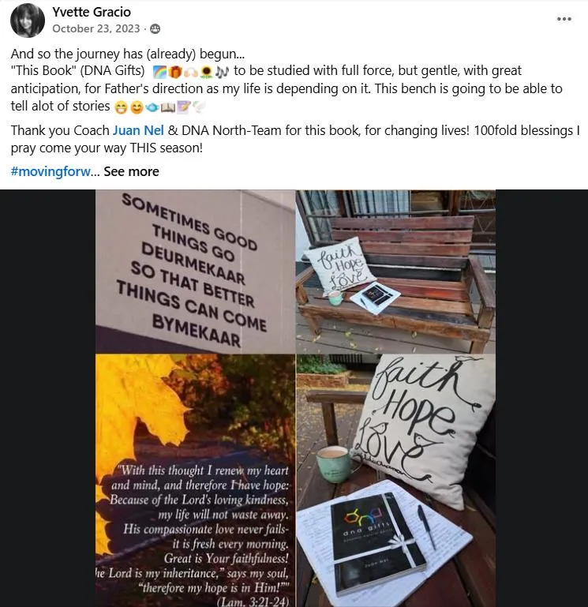Open the #movingforw hashtag link
The width and height of the screenshot is (588, 607).
[51, 171]
